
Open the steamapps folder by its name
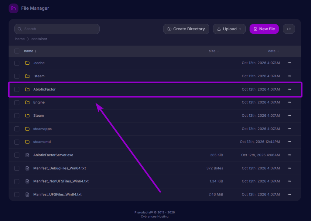[x=43, y=129]
